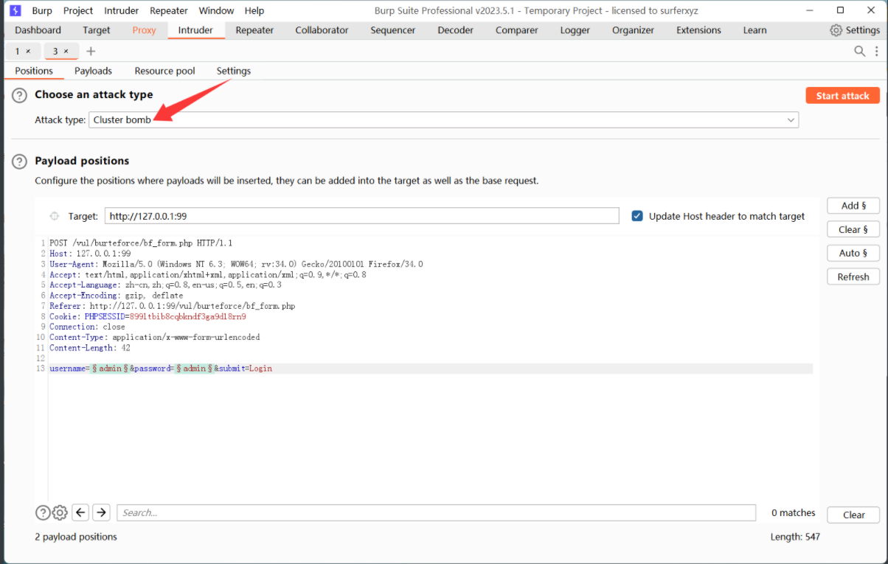Click the Cookie PHPSESSID header line

[x=148, y=316]
